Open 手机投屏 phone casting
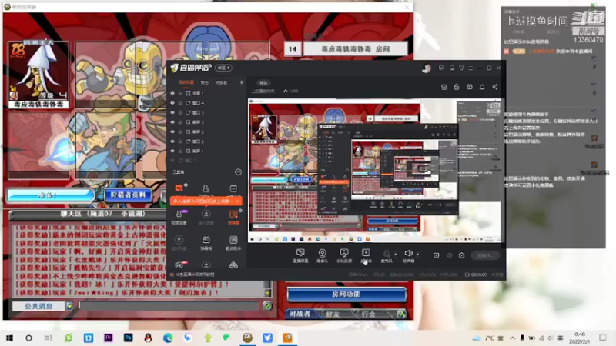 pos(344,255)
